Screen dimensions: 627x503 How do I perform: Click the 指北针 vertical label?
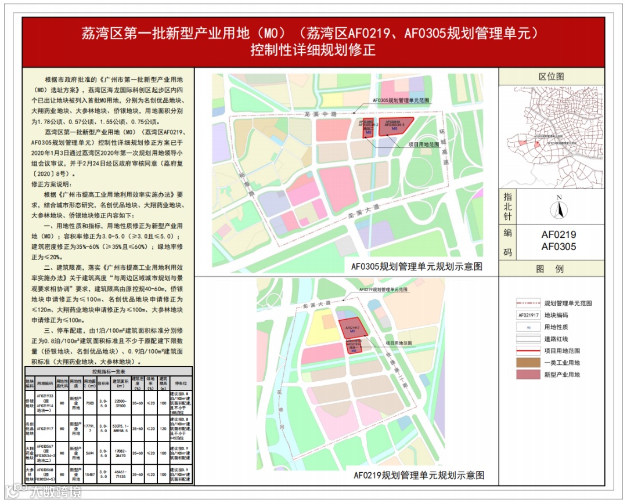coord(507,207)
